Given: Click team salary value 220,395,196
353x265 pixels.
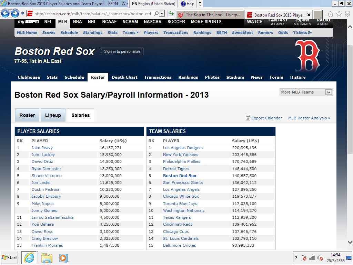Looking at the screenshot, I should tap(244, 148).
